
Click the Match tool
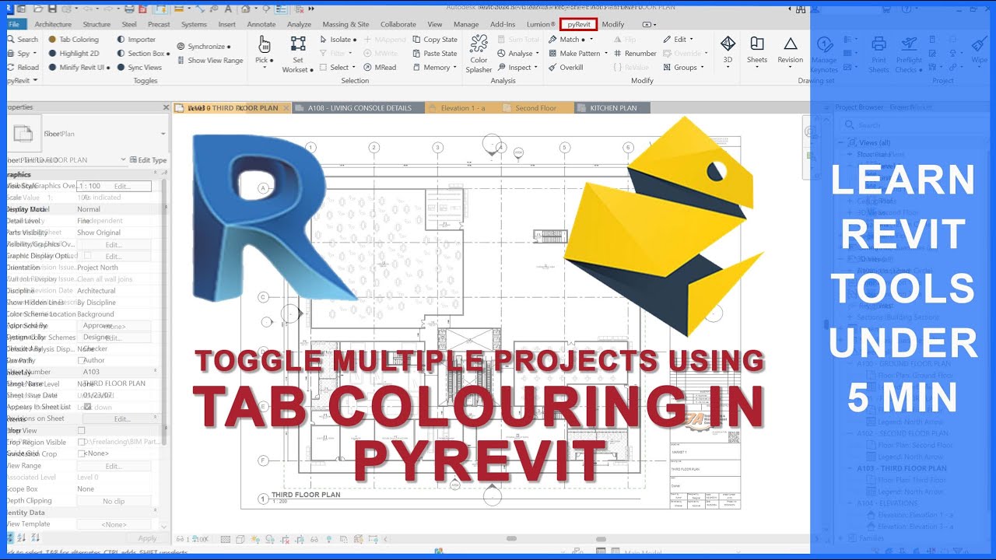click(570, 40)
